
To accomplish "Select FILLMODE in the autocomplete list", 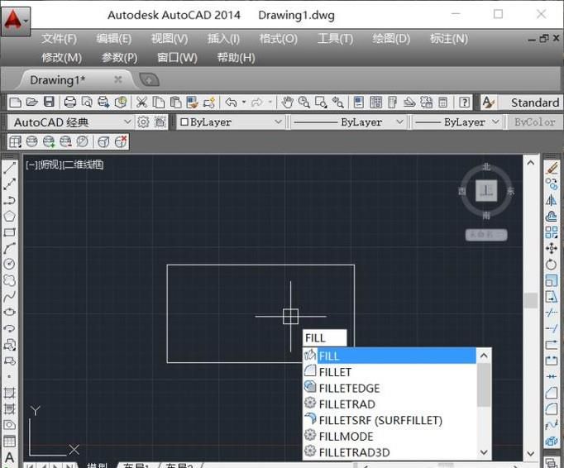I will [x=346, y=436].
